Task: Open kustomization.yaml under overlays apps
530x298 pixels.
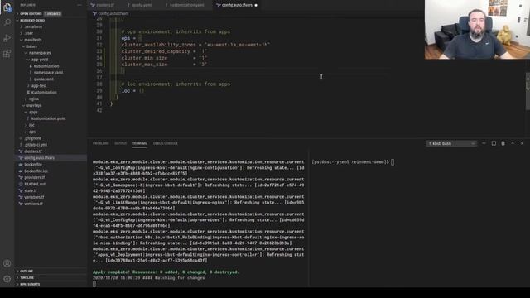Action: click(48, 118)
